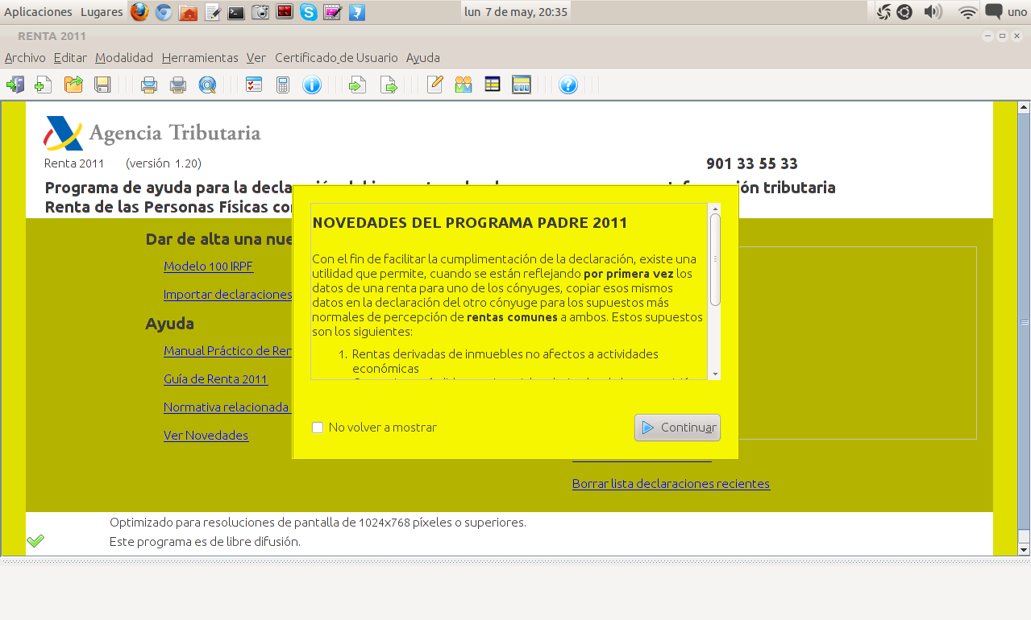
Task: Click Borrar lista declaraciones recientes link
Action: coord(671,484)
